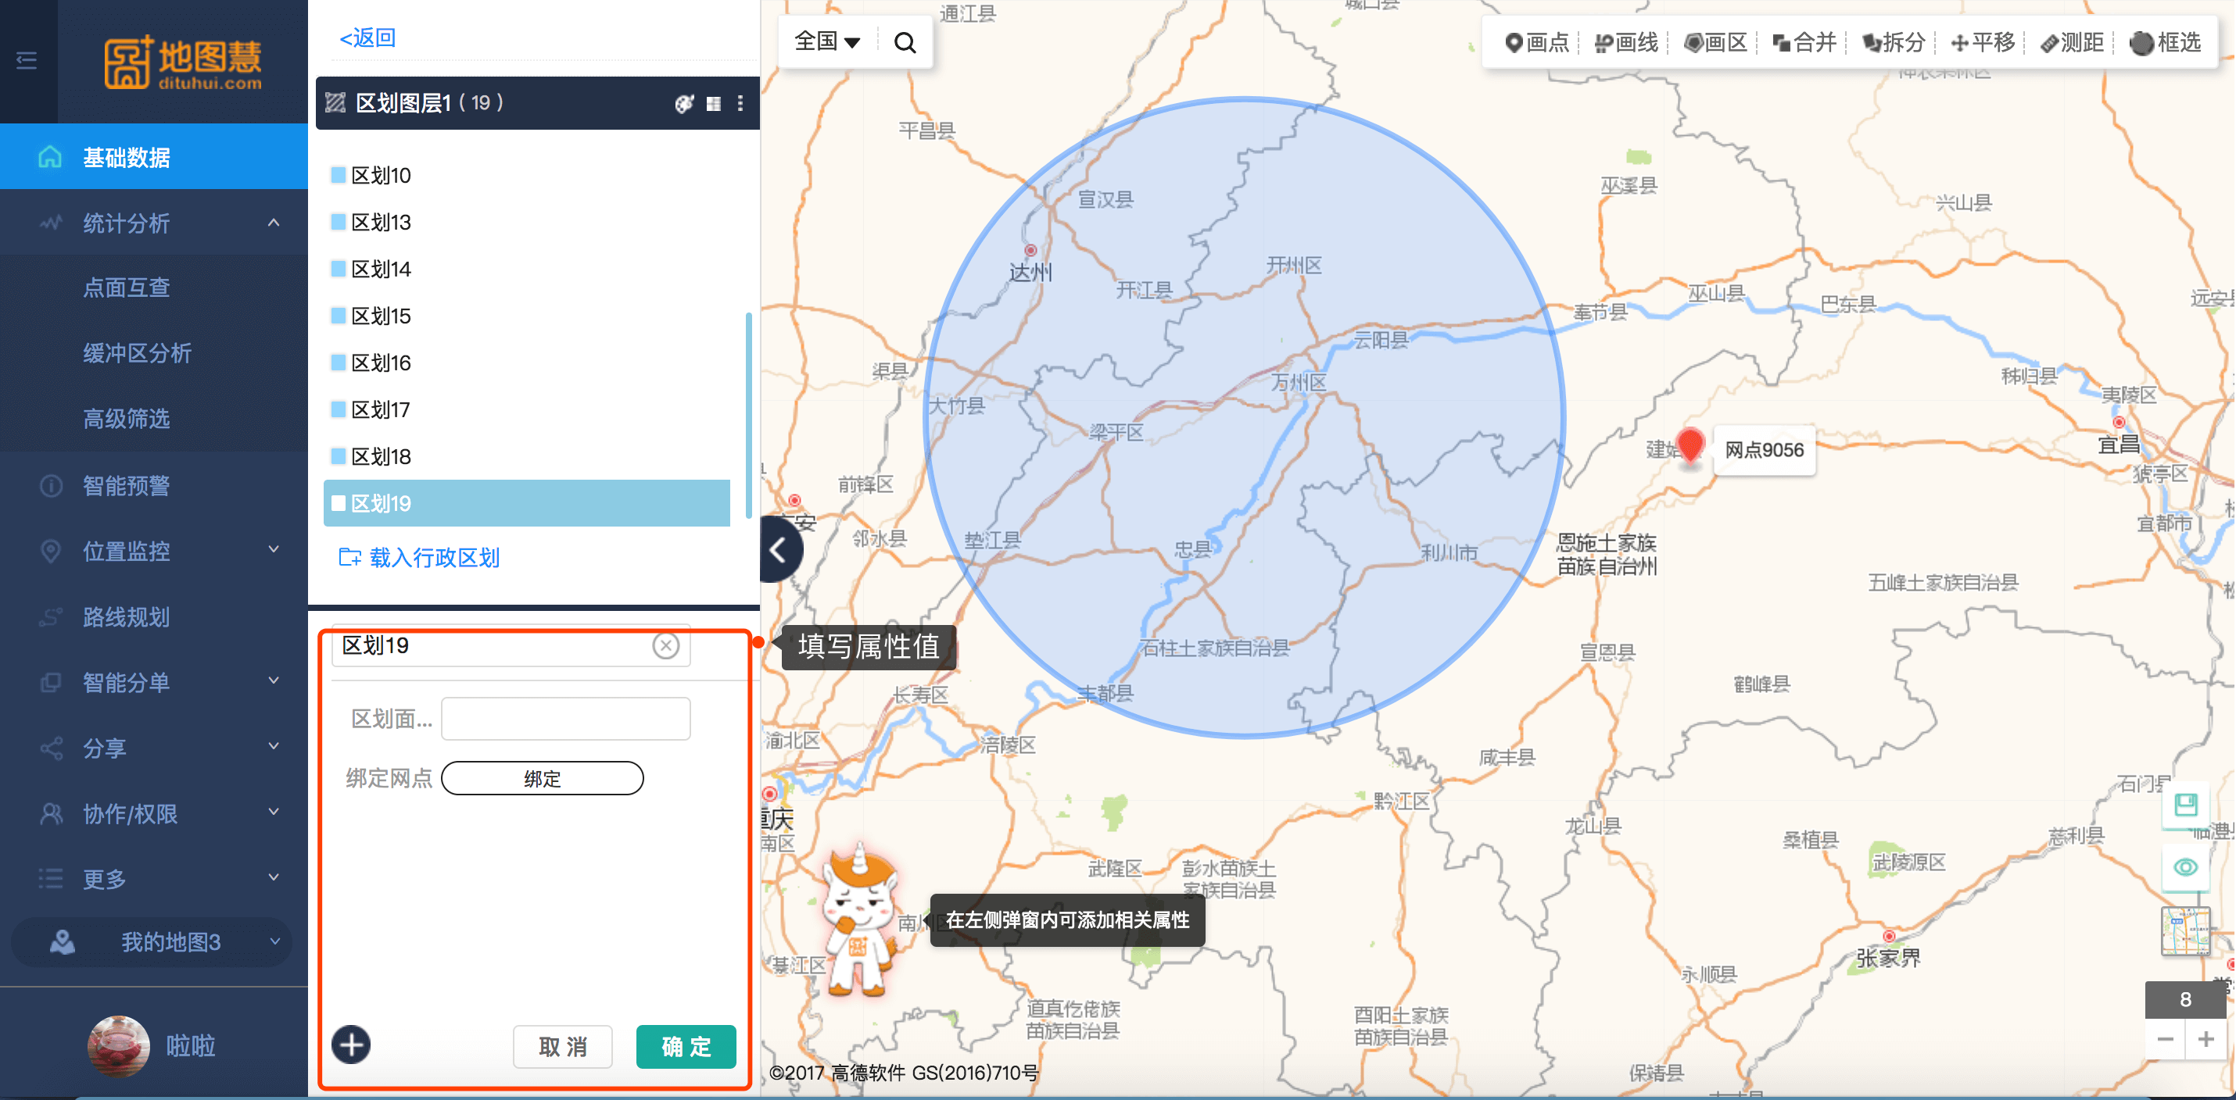Select 区划15 in the list
This screenshot has width=2236, height=1100.
[x=527, y=316]
